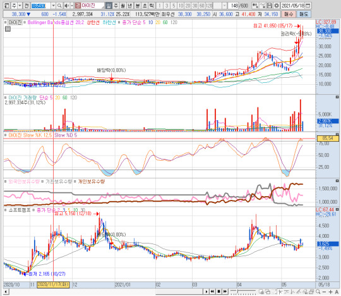Click the 2020/11/17(화) date marker
341x296 pixels.
(53, 285)
